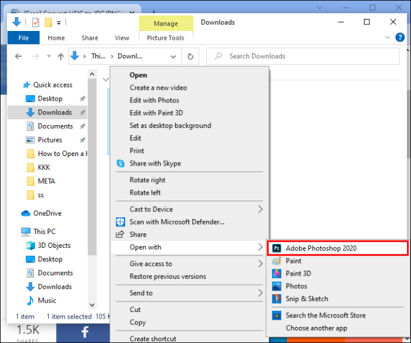Refresh the Downloads folder
The width and height of the screenshot is (411, 343).
[191, 57]
